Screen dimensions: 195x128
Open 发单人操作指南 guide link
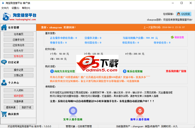click(73, 119)
